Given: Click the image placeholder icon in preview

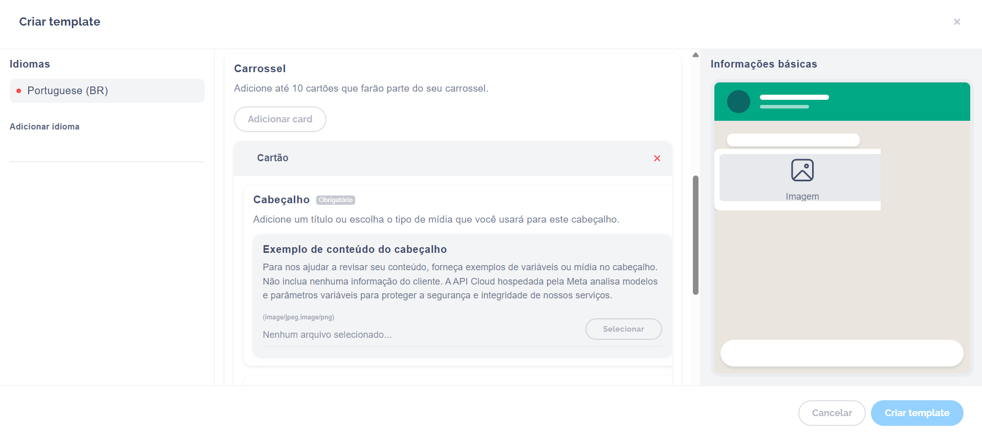Looking at the screenshot, I should [802, 170].
